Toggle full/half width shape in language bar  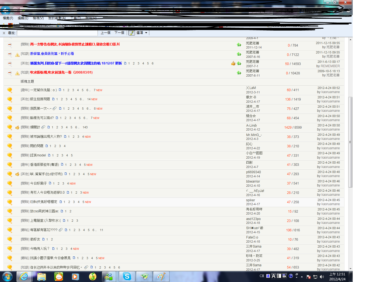[279, 276]
